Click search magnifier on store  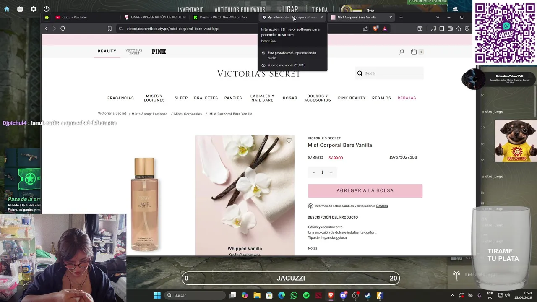[x=360, y=73]
